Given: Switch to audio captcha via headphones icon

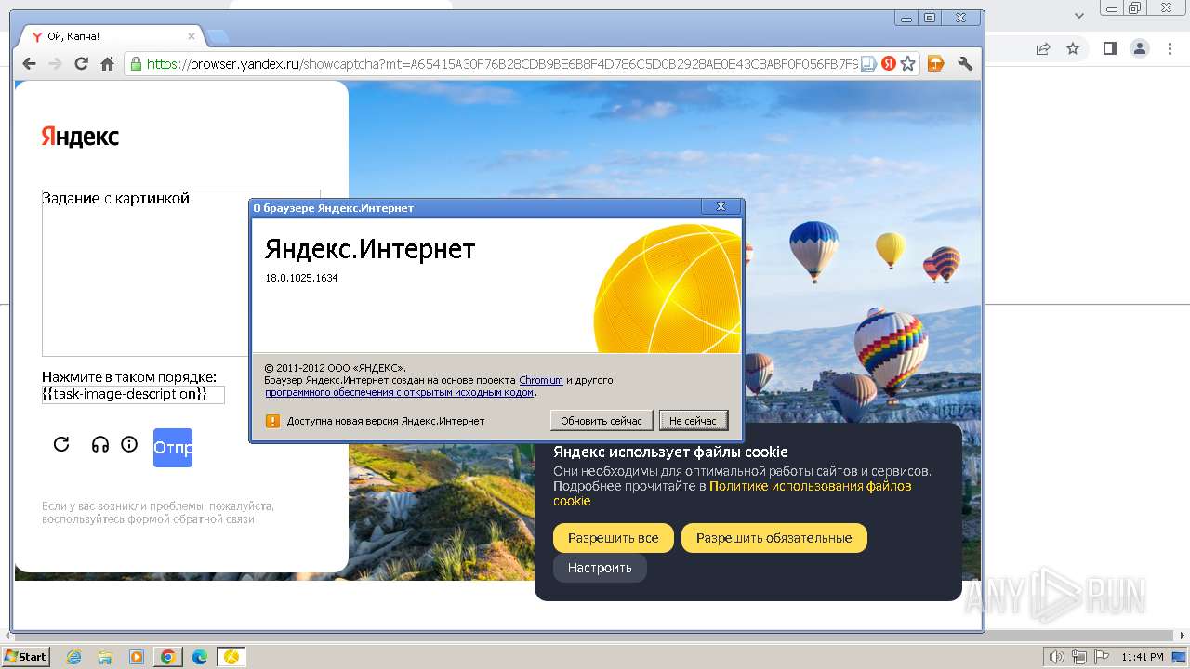Looking at the screenshot, I should [100, 444].
